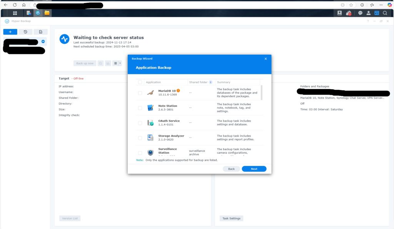This screenshot has width=394, height=229.
Task: Check the Storage Analyzer checkbox
Action: (x=140, y=138)
